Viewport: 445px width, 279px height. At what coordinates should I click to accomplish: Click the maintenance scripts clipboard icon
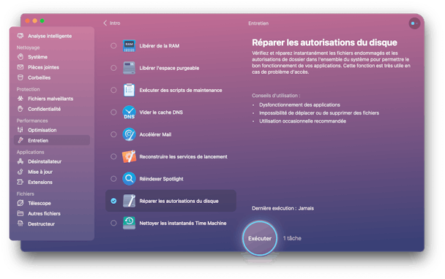pyautogui.click(x=129, y=90)
